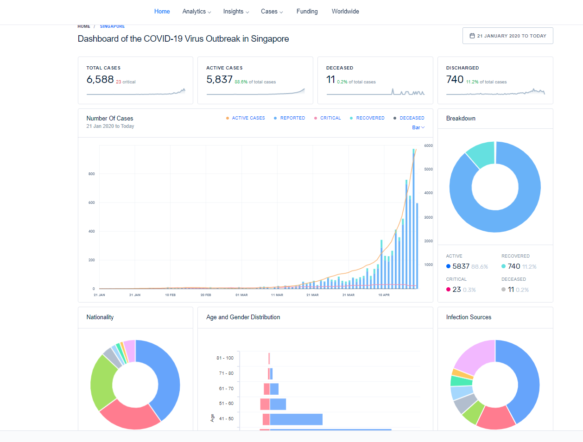Open the 21 January 2020 to Today button
Screen dimensions: 583x442
[507, 36]
